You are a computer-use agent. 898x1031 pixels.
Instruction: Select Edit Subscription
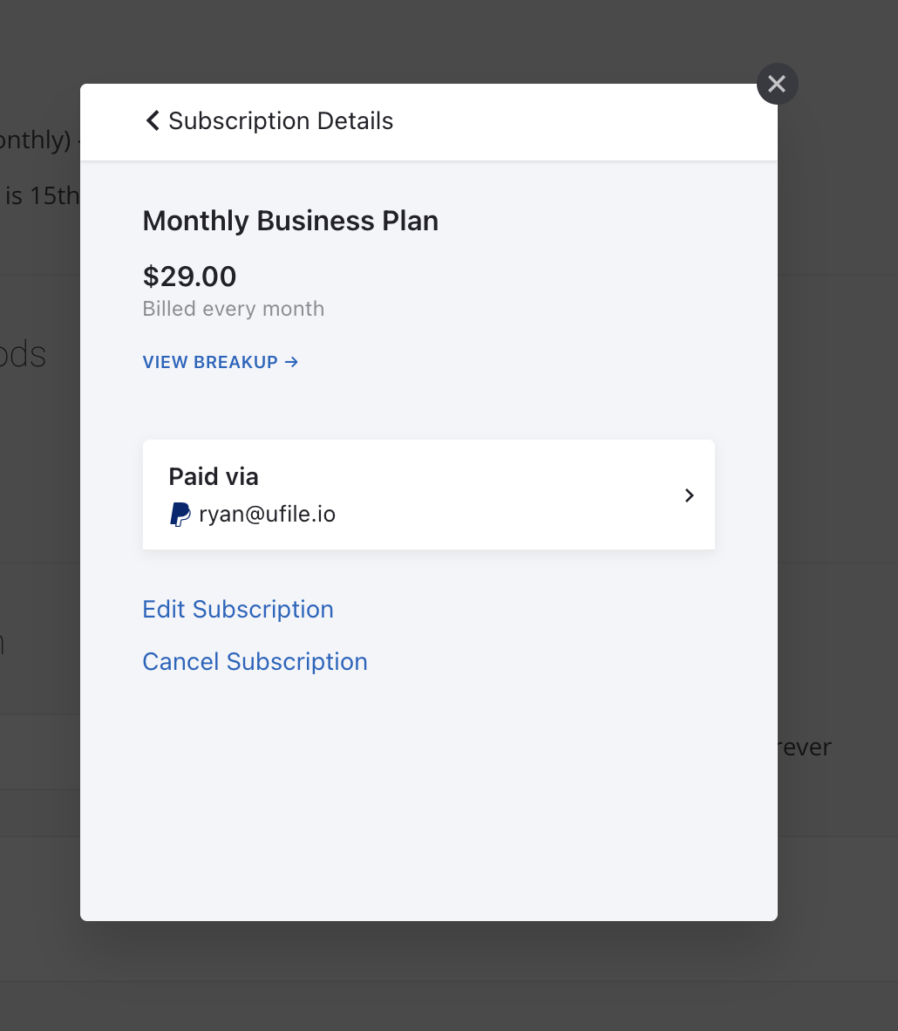click(x=238, y=609)
